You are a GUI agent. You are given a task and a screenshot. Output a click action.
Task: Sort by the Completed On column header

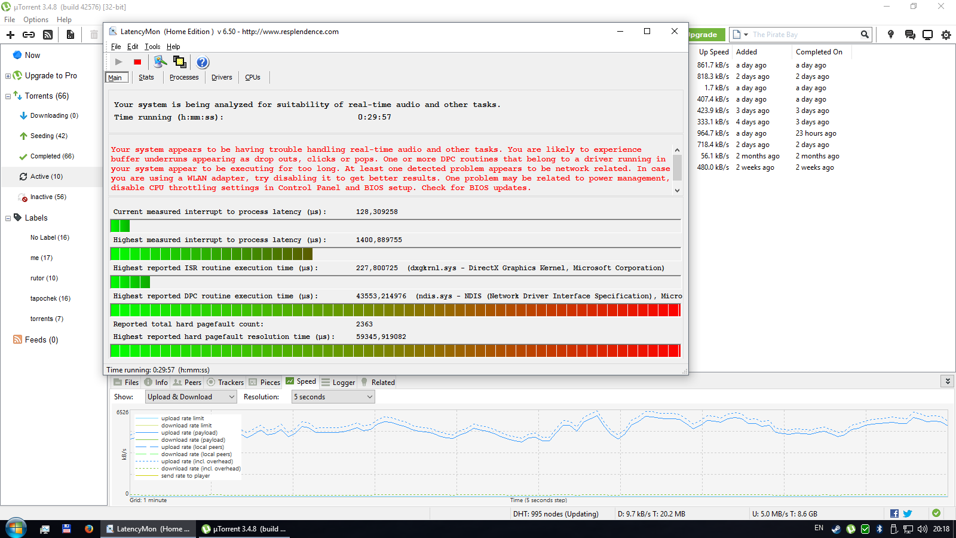click(819, 52)
